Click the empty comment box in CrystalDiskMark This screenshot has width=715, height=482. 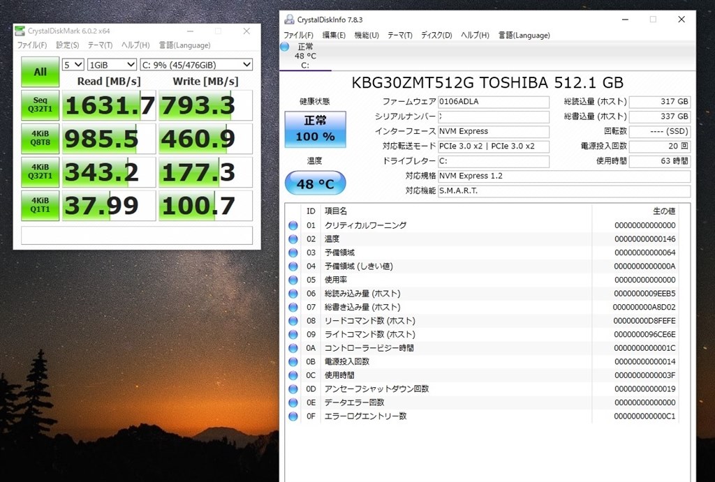[137, 235]
